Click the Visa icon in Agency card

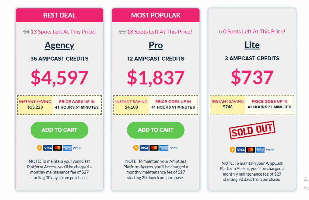click(x=48, y=148)
